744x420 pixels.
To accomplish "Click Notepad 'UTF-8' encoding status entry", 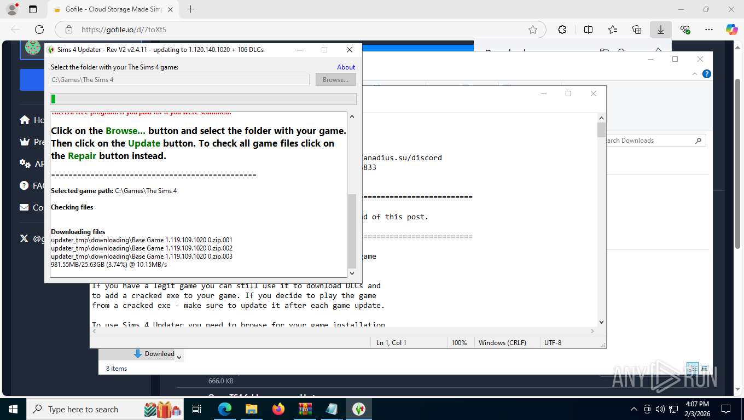I will point(553,343).
